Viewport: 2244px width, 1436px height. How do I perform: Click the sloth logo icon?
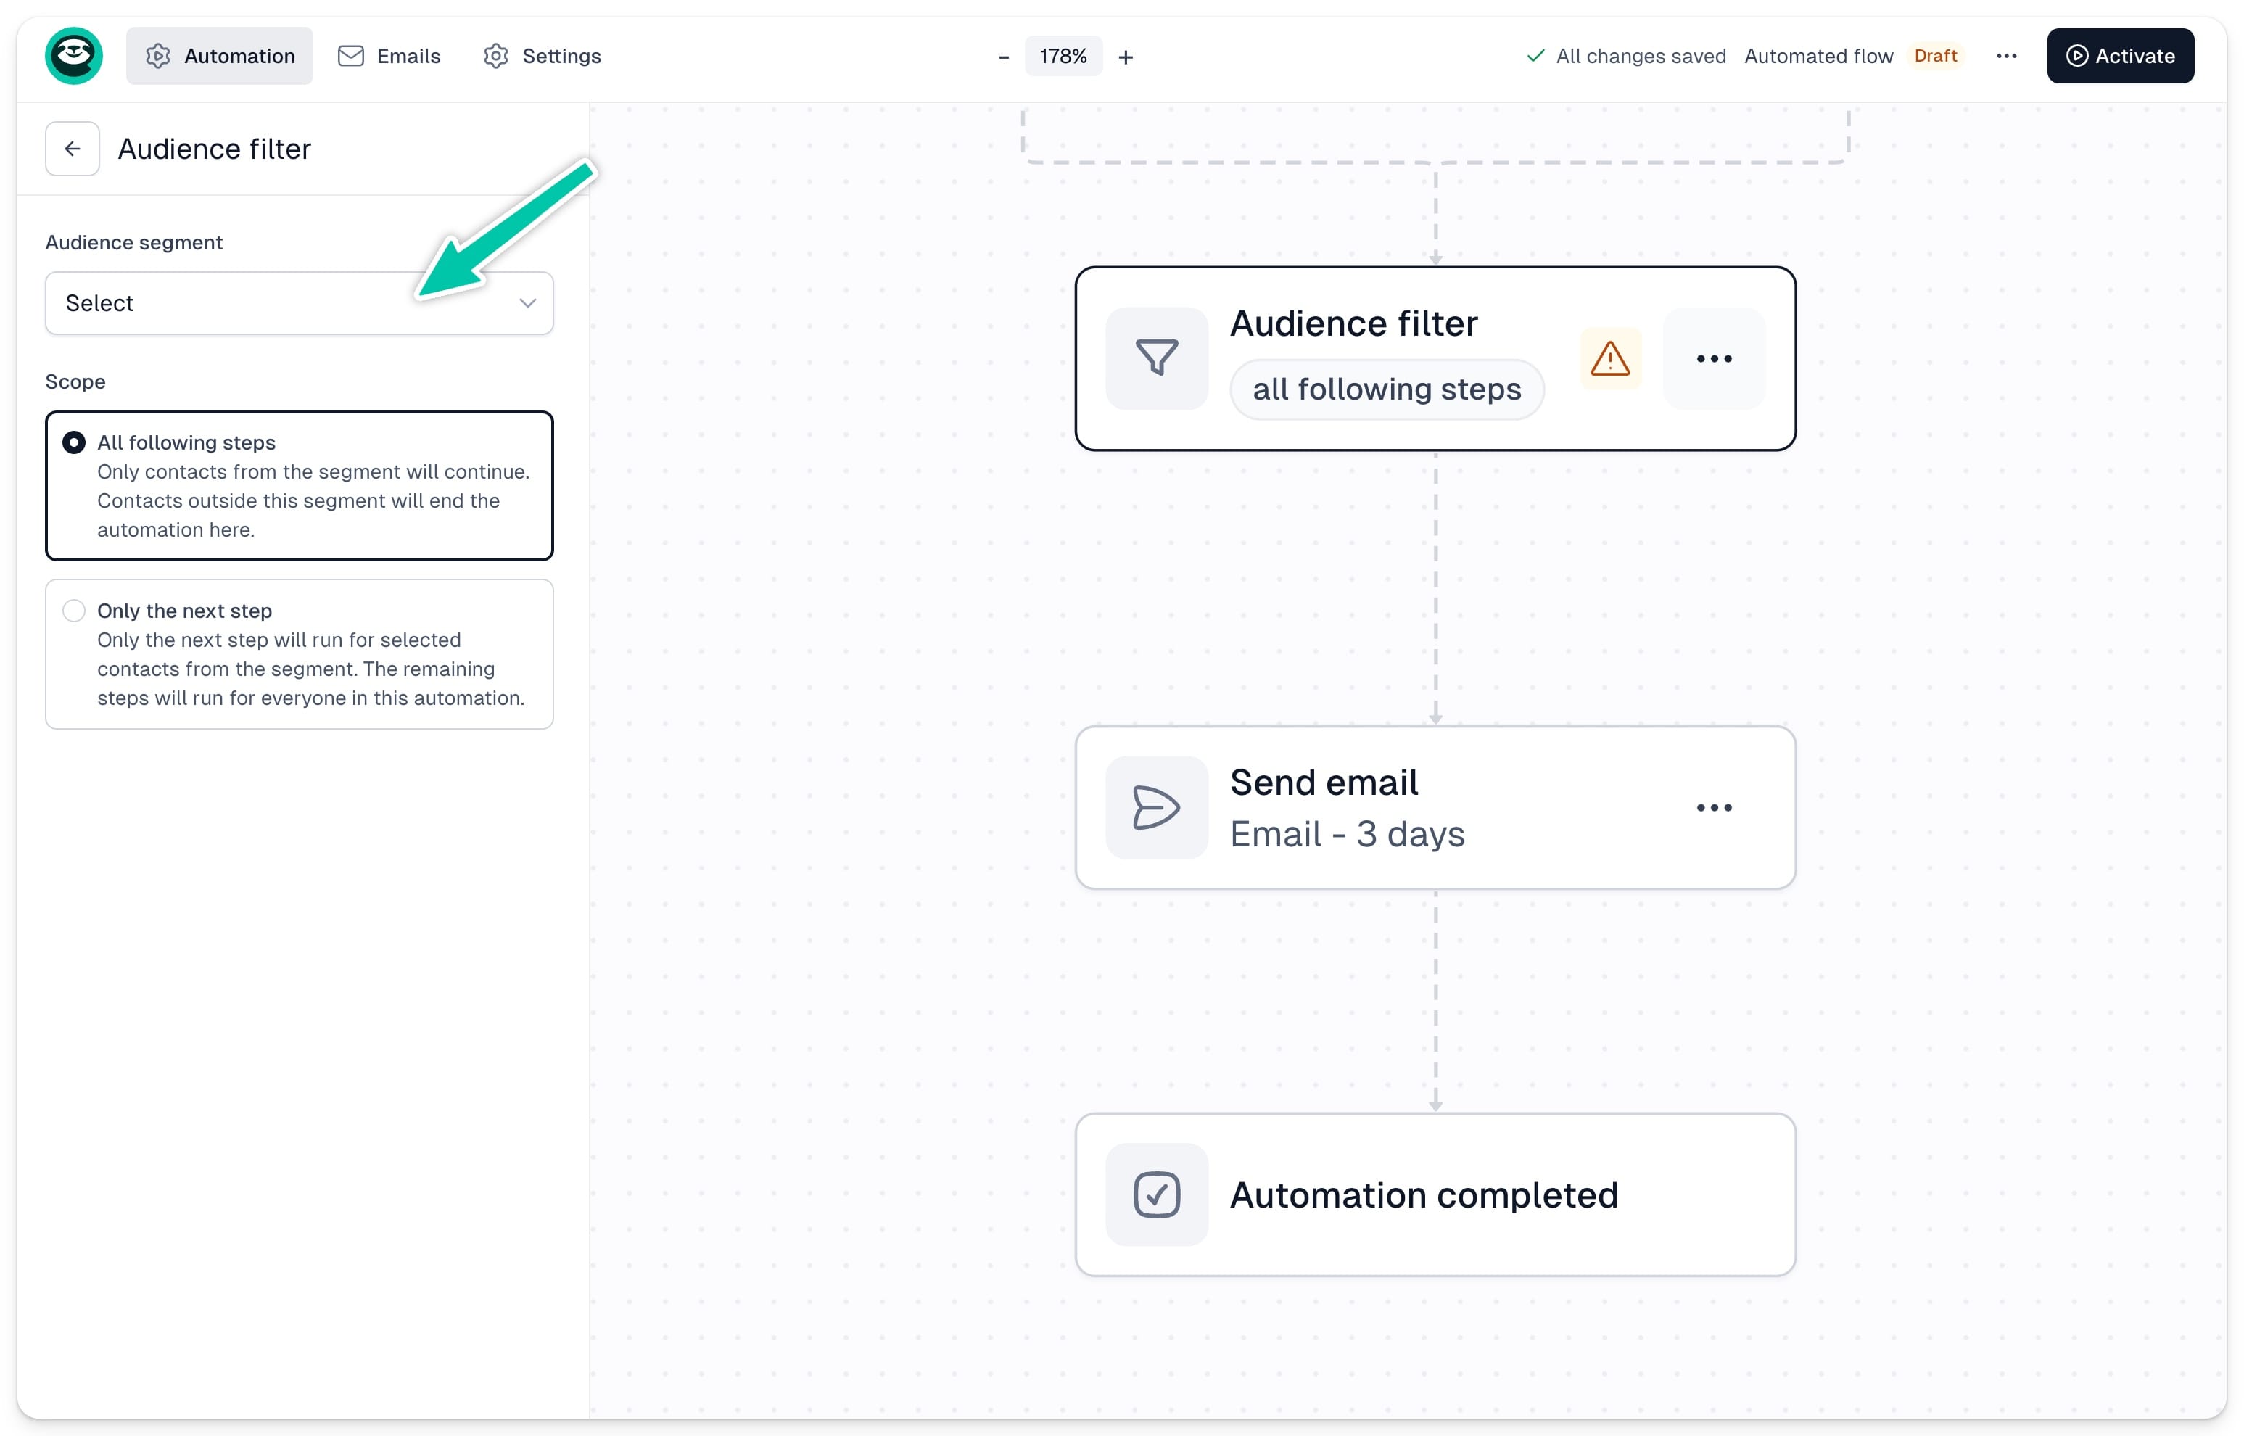point(74,56)
